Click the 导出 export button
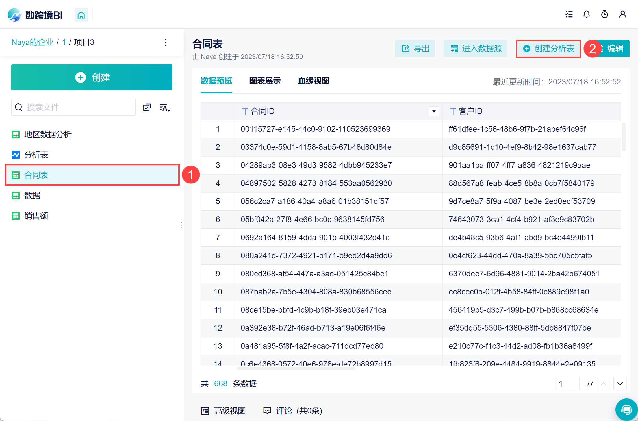This screenshot has width=638, height=421. (x=415, y=49)
